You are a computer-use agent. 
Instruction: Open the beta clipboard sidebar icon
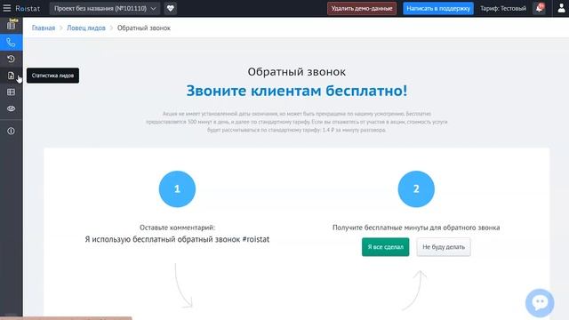pyautogui.click(x=12, y=25)
